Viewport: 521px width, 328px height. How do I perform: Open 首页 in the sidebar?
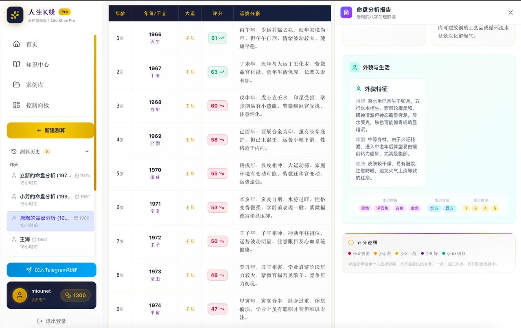tap(50, 44)
